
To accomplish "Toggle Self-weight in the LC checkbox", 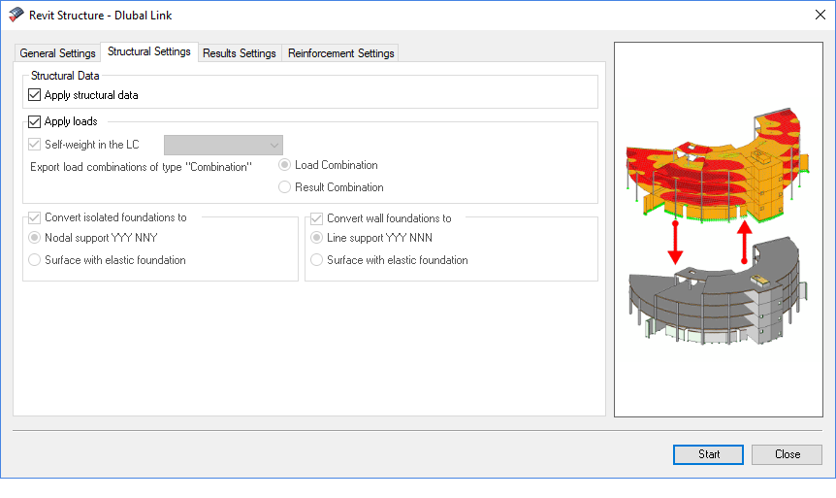I will pos(36,145).
